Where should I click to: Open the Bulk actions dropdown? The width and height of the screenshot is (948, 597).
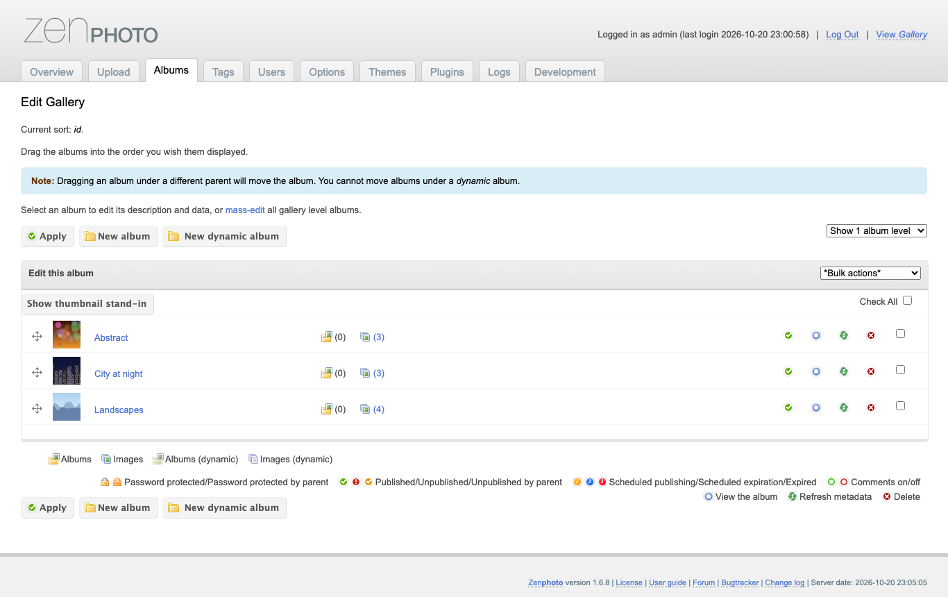click(870, 273)
